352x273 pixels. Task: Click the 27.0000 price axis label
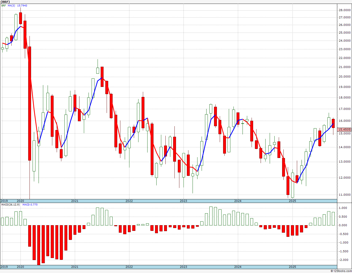(345, 17)
